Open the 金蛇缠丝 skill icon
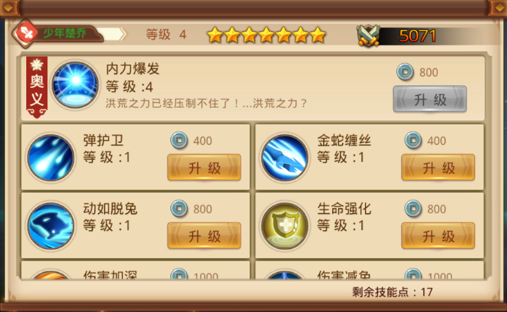The width and height of the screenshot is (507, 312). click(285, 158)
